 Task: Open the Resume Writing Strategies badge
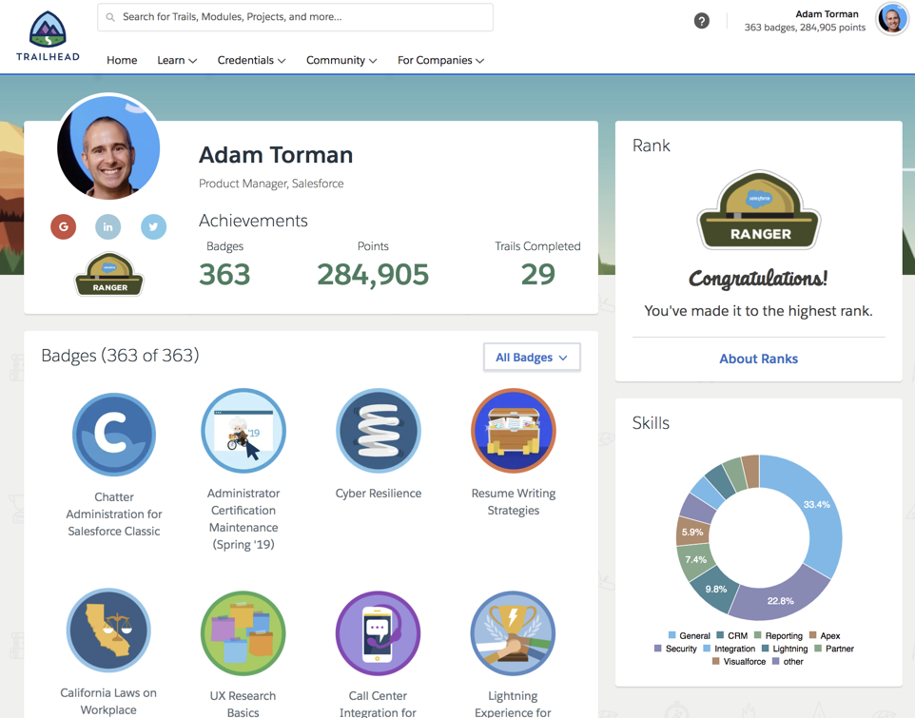tap(513, 431)
